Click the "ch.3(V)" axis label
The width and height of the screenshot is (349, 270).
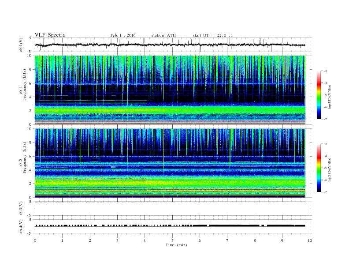tap(21, 209)
